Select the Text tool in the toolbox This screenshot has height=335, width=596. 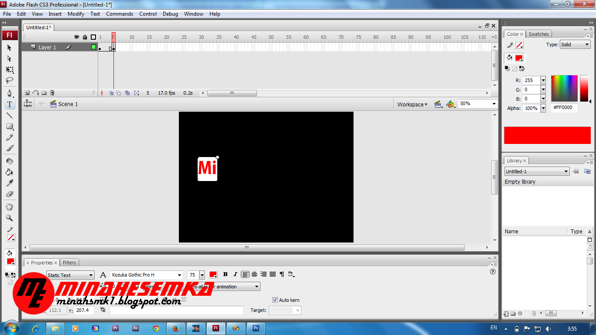(x=10, y=104)
